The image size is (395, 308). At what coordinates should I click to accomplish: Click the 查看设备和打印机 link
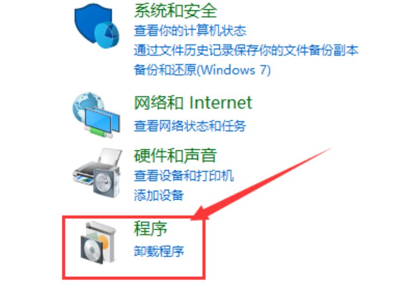(x=184, y=175)
